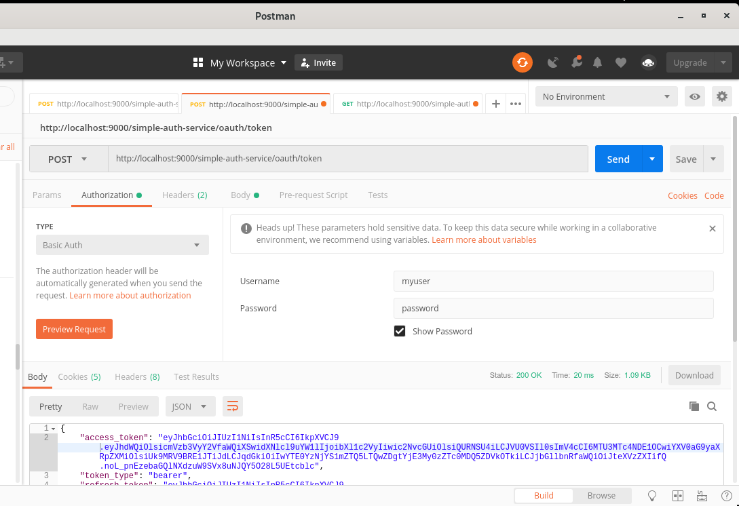Open Learn more about authorization link
Image resolution: width=739 pixels, height=506 pixels.
click(130, 296)
